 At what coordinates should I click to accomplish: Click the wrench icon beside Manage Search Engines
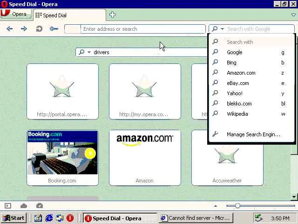pos(215,134)
